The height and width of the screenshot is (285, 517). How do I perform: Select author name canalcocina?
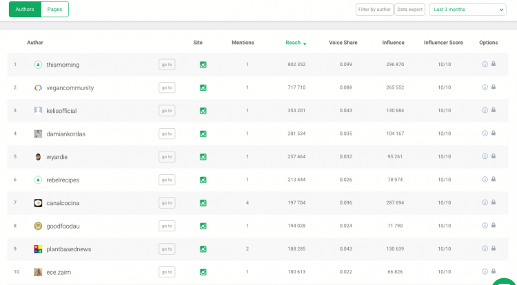pyautogui.click(x=63, y=203)
